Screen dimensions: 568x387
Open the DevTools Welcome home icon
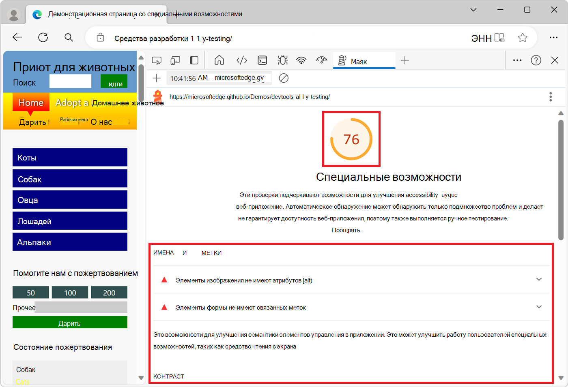219,60
